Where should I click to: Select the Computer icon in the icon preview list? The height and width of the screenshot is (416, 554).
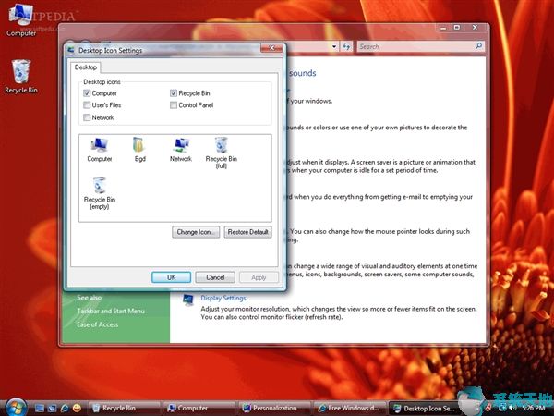tap(100, 150)
